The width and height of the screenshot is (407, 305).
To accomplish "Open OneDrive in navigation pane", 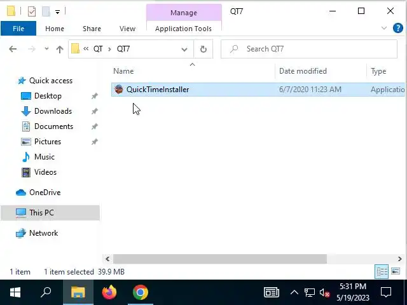I will click(x=45, y=193).
